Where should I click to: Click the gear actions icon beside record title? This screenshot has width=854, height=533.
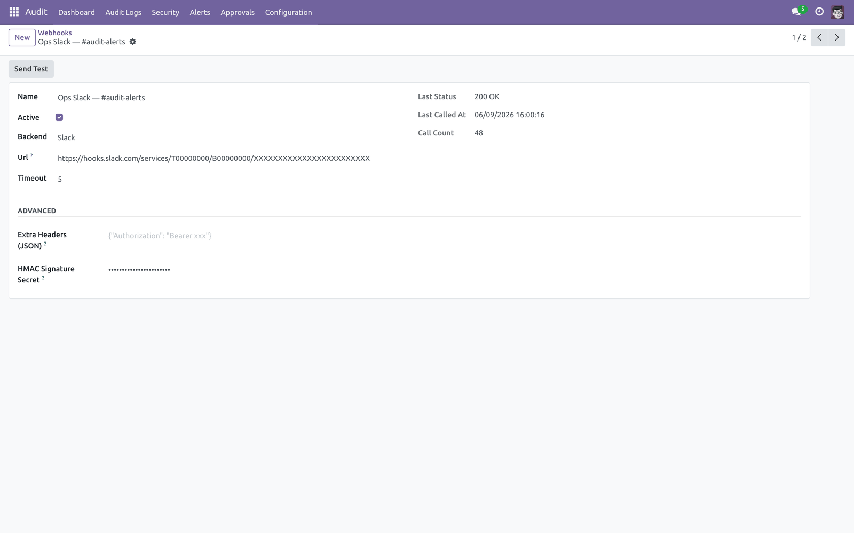click(133, 42)
